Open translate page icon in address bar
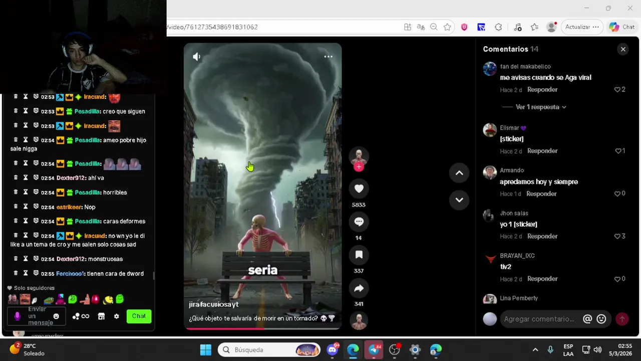 click(x=421, y=27)
